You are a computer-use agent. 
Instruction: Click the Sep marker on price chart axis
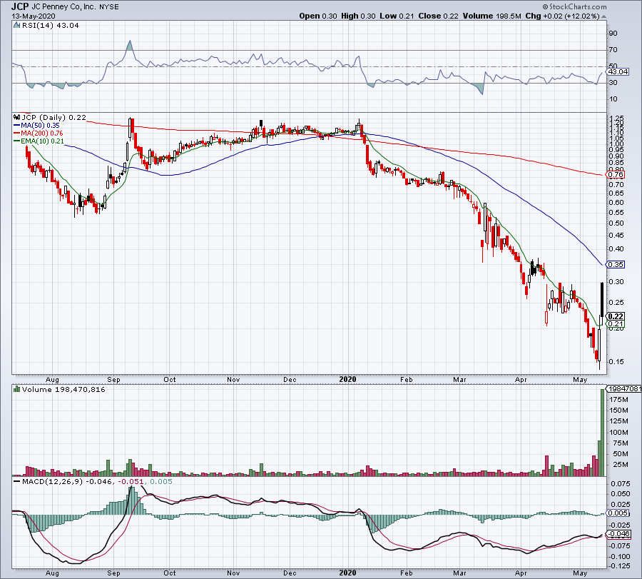click(x=113, y=380)
